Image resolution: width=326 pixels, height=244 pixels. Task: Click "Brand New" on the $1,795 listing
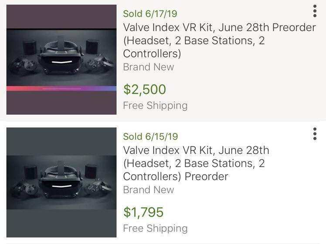[x=148, y=190]
